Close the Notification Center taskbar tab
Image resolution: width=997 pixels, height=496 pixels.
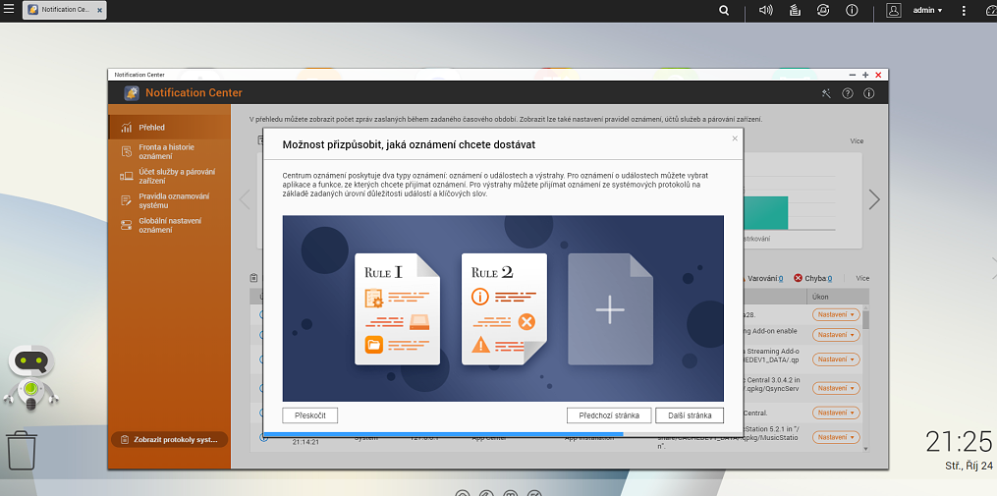click(100, 10)
